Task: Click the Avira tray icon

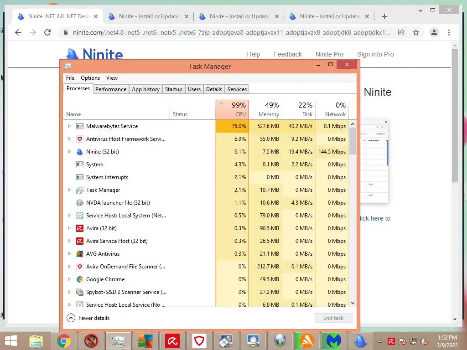Action: (391, 341)
